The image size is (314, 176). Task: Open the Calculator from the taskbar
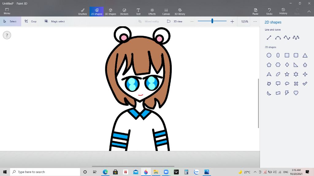pyautogui.click(x=186, y=172)
